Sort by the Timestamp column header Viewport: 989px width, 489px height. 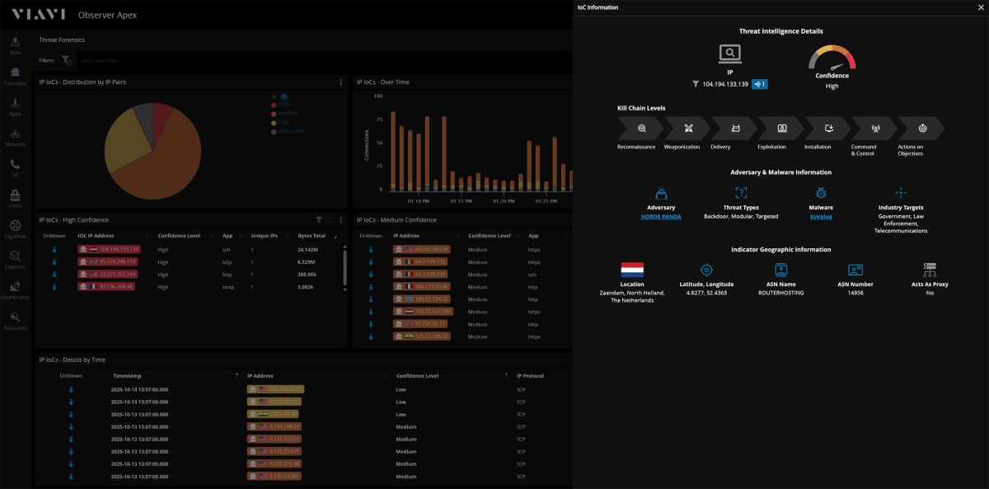pyautogui.click(x=128, y=376)
